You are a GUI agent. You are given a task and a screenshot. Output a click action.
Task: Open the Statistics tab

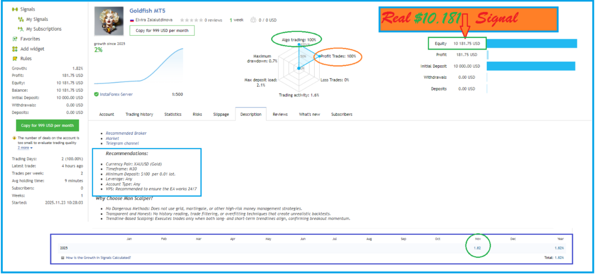(x=173, y=114)
